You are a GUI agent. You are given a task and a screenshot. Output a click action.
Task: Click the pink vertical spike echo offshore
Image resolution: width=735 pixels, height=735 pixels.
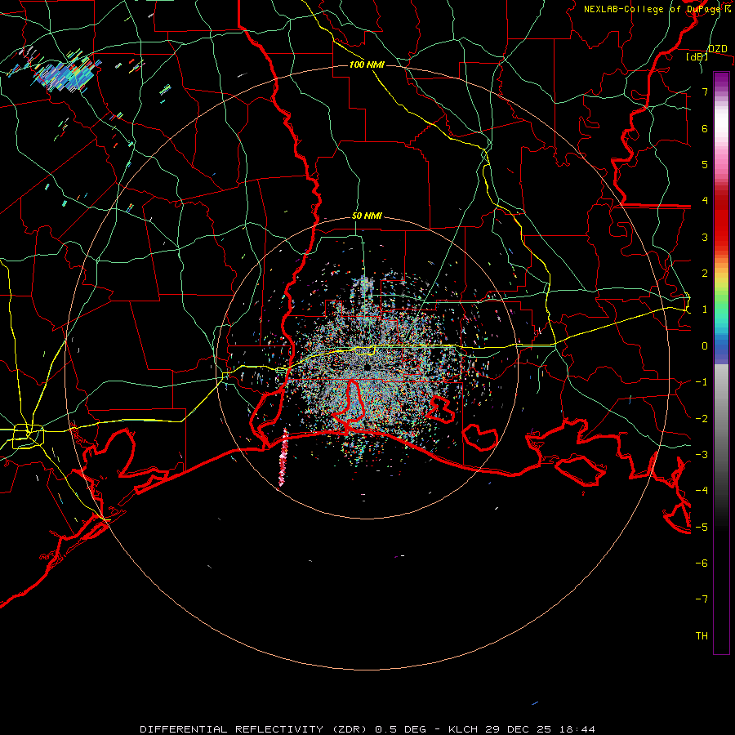coord(283,457)
